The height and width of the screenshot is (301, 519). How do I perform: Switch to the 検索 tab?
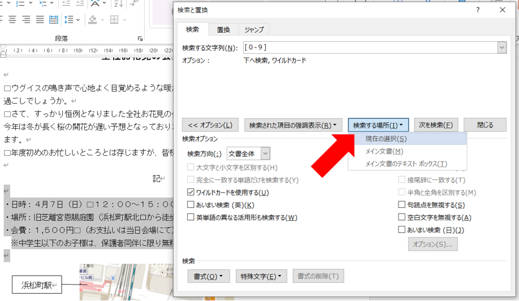(x=192, y=29)
